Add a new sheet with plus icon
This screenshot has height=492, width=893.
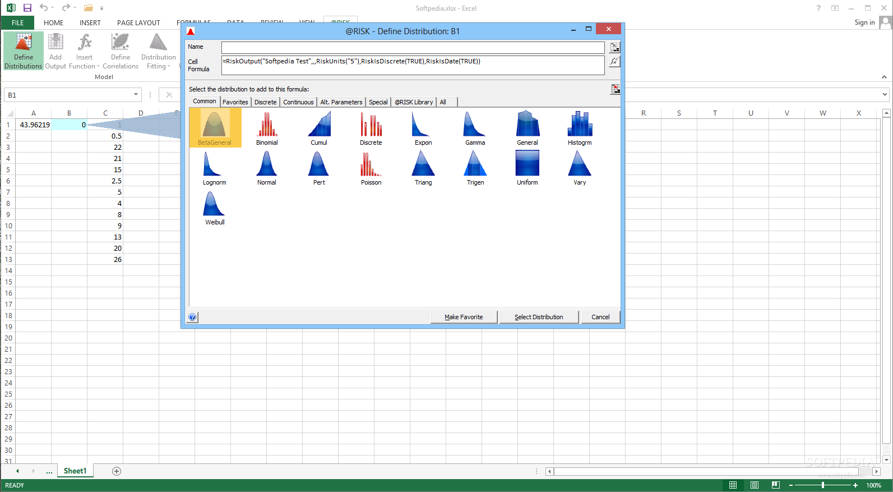(117, 471)
